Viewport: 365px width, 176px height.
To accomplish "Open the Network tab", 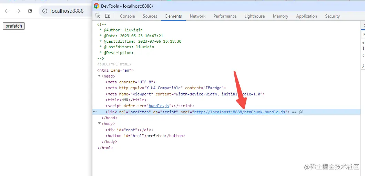I will pyautogui.click(x=197, y=16).
